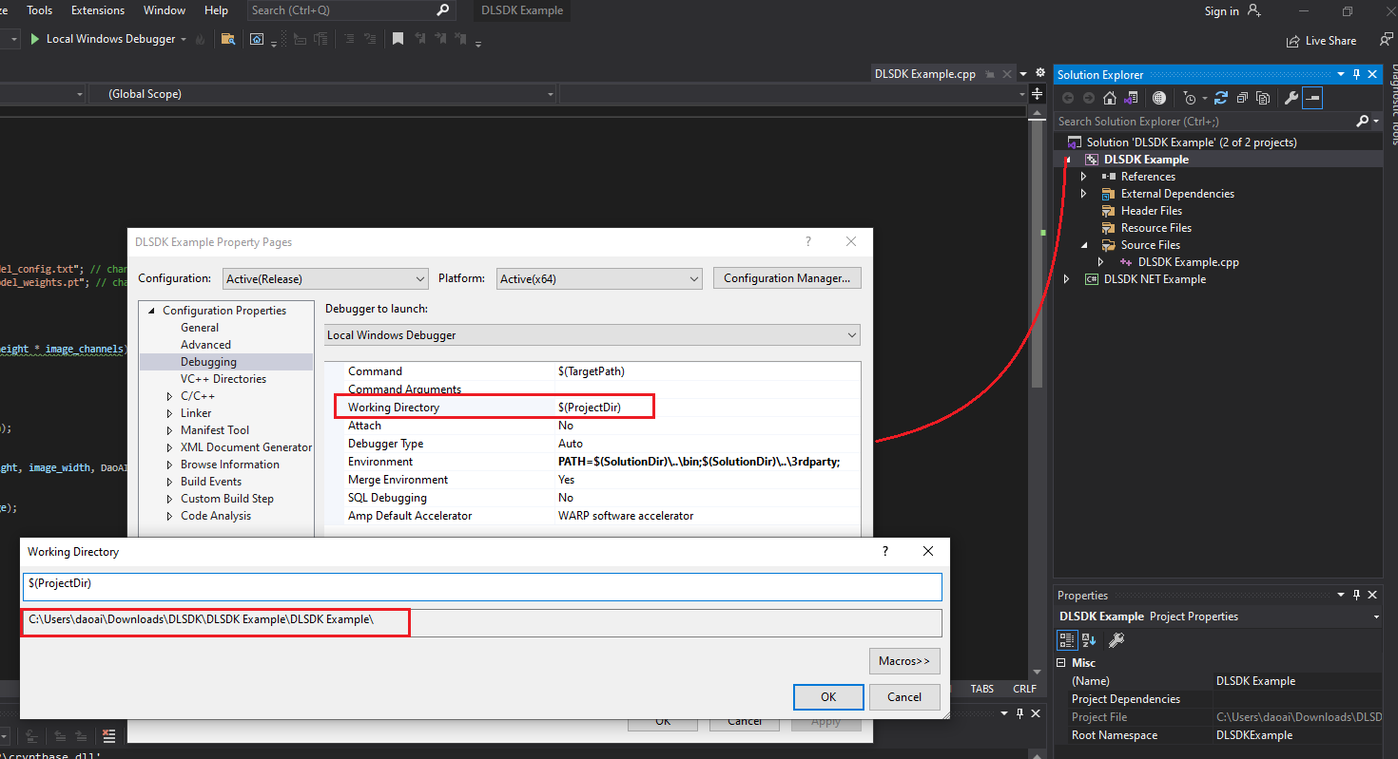This screenshot has height=759, width=1398.
Task: Open Configuration Manager
Action: click(787, 278)
